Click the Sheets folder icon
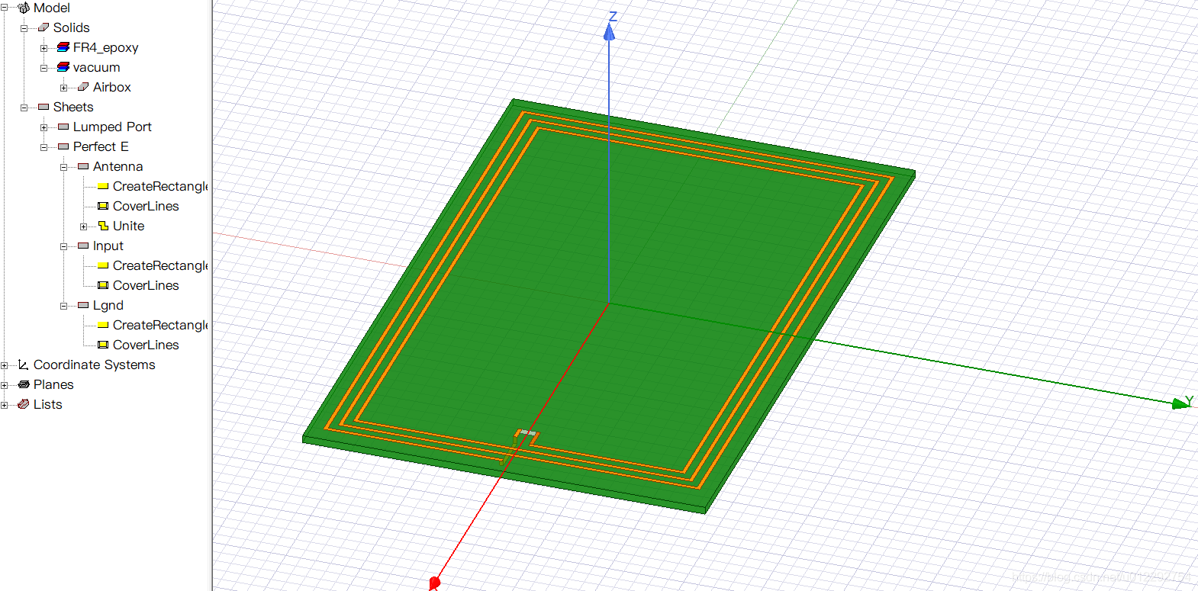The width and height of the screenshot is (1198, 591). tap(43, 107)
